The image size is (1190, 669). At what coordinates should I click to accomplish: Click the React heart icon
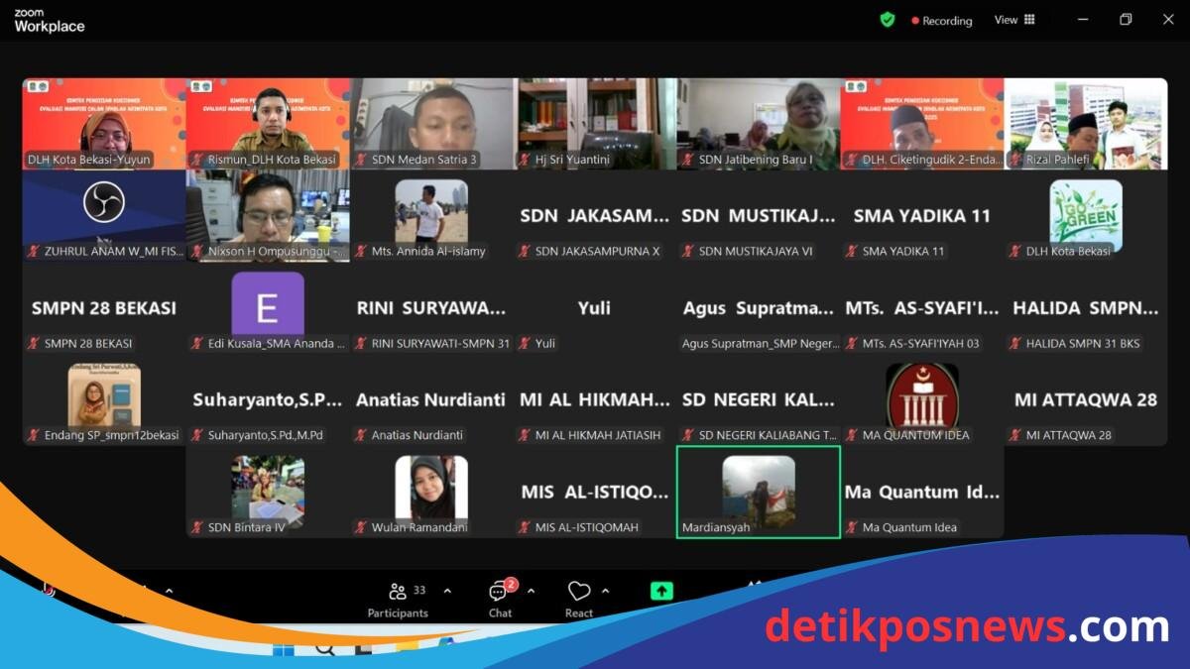(579, 592)
